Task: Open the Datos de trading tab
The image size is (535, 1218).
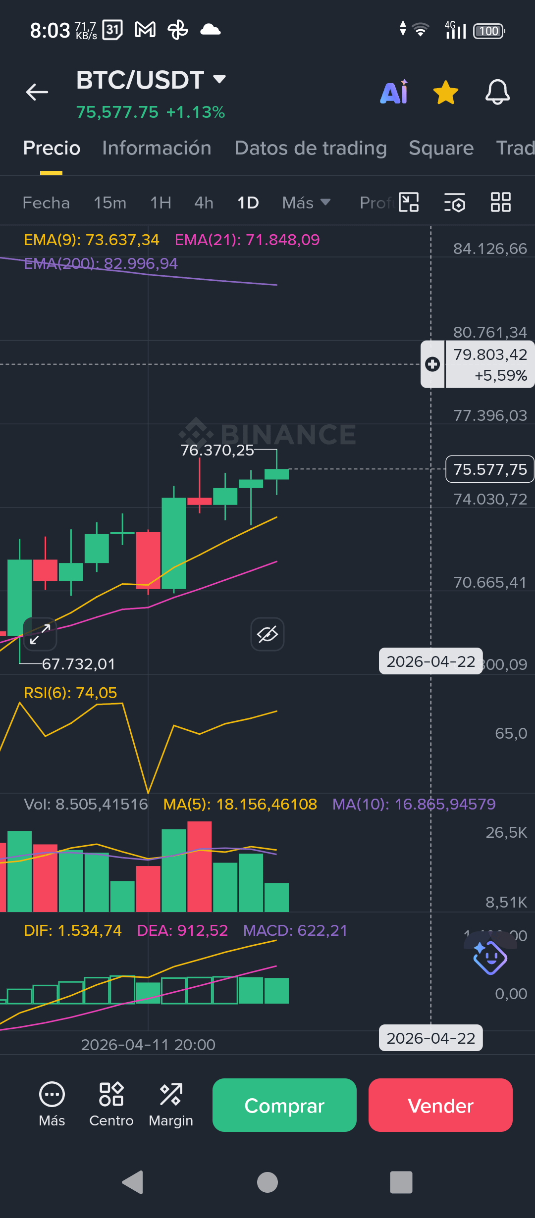Action: [x=311, y=148]
